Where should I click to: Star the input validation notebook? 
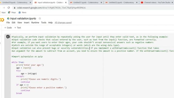click(40, 19)
